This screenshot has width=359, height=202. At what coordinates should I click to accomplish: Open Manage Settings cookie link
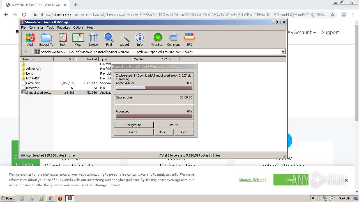[253, 180]
